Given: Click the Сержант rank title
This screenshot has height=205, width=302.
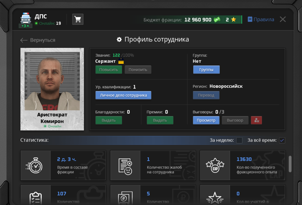Looking at the screenshot, I should click(x=105, y=61).
